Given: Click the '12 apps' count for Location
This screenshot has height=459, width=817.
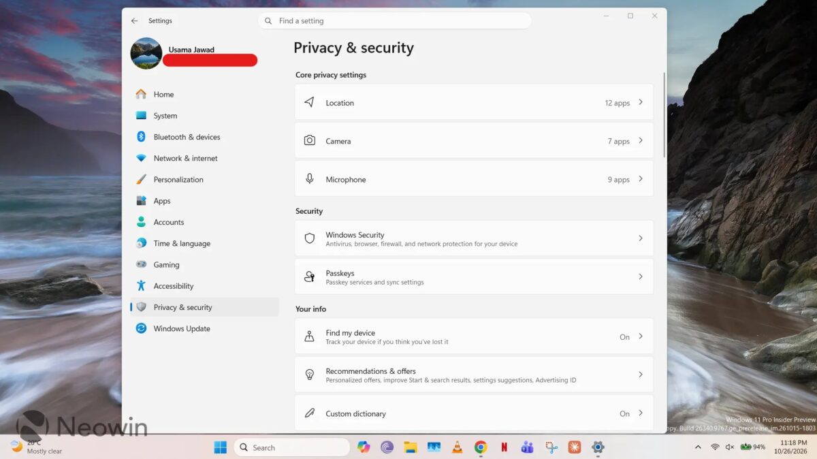Looking at the screenshot, I should coord(618,103).
